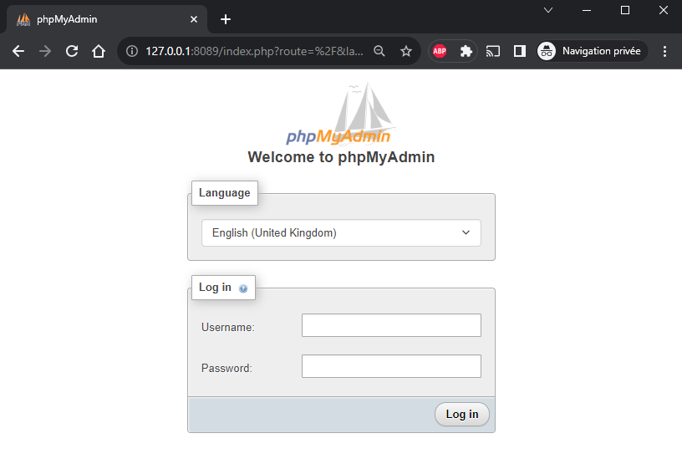This screenshot has height=464, width=682.
Task: Click the phpMyAdmin sailboat logo
Action: point(341,114)
